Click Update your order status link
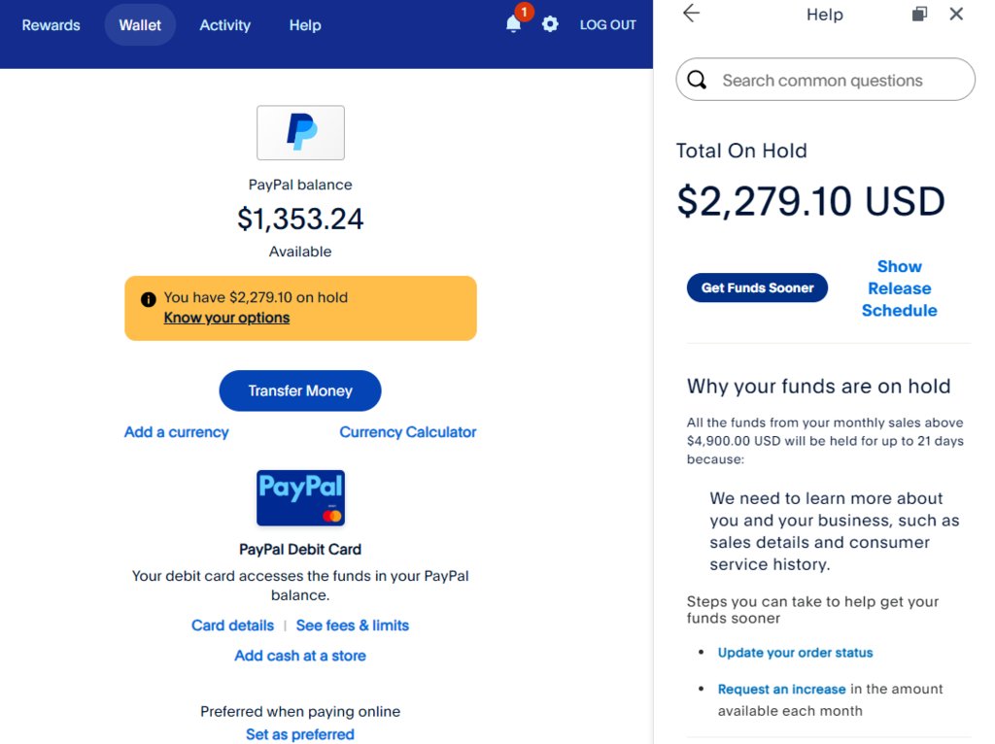Screen dimensions: 995x744 tap(795, 653)
